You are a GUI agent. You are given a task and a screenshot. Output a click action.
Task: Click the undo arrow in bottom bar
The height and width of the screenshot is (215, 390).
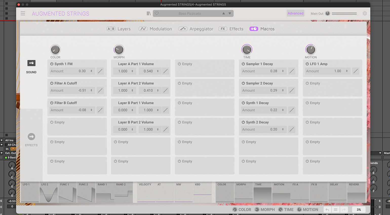click(x=327, y=210)
